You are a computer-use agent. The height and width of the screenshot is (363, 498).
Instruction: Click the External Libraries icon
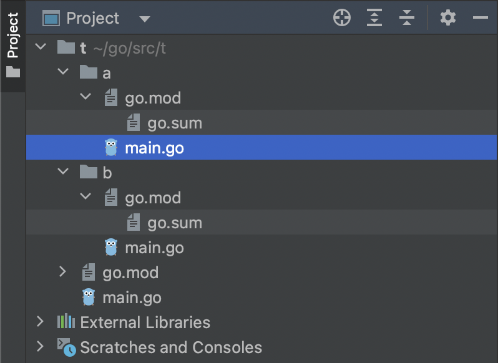tap(66, 322)
